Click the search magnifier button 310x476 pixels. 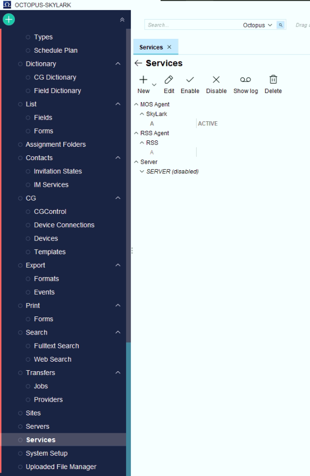click(x=281, y=25)
